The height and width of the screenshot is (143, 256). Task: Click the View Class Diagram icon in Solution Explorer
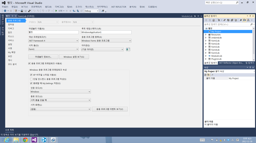pyautogui.click(x=248, y=20)
